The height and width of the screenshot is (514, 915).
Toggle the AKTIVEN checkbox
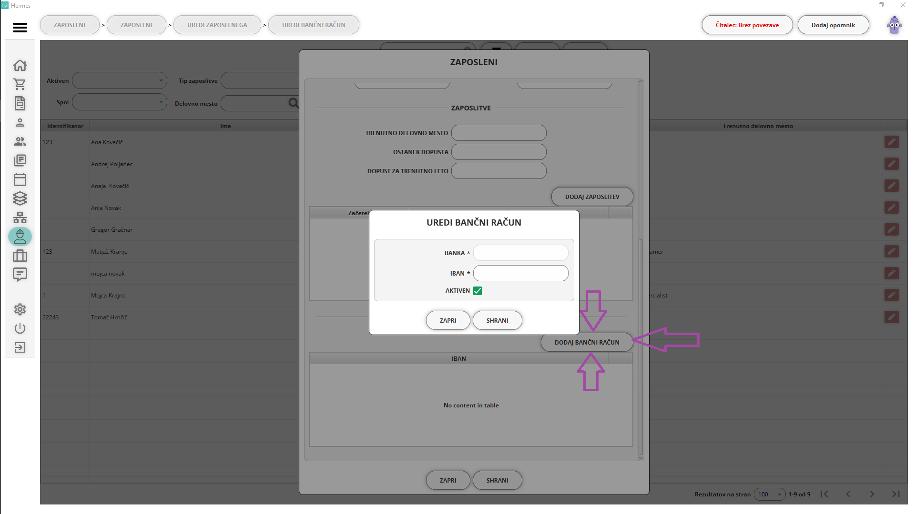tap(478, 291)
